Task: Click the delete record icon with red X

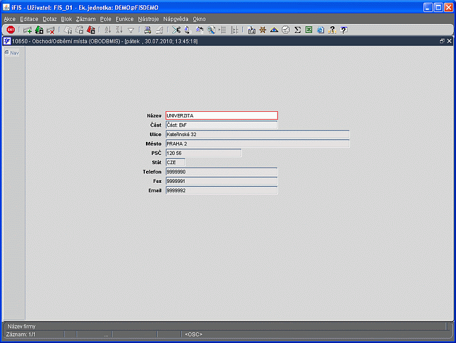Action: (x=51, y=30)
